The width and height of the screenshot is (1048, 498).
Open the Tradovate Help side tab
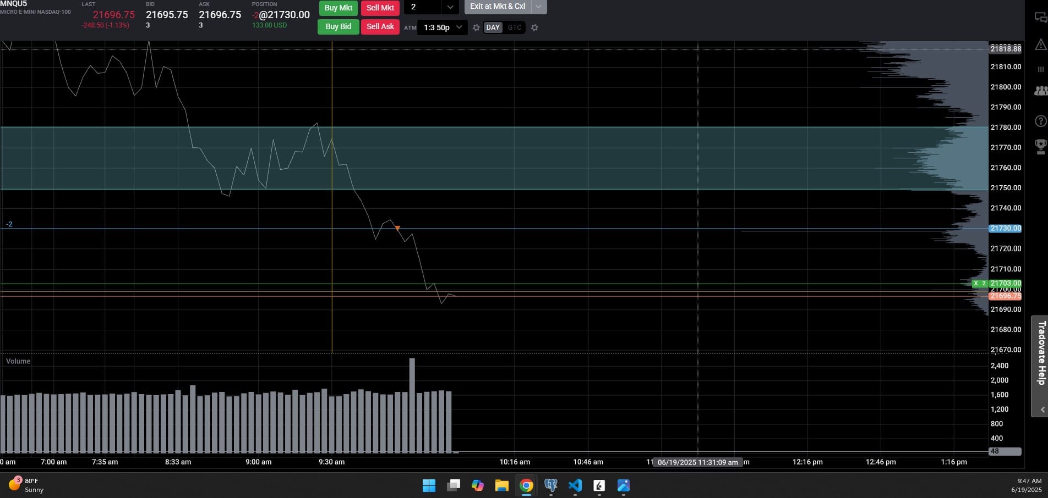(1040, 366)
